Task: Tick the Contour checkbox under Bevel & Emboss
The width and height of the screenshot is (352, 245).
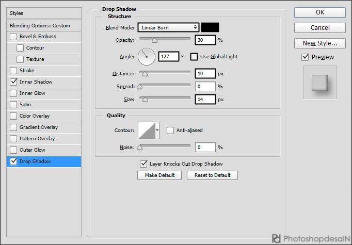Action: pos(20,48)
